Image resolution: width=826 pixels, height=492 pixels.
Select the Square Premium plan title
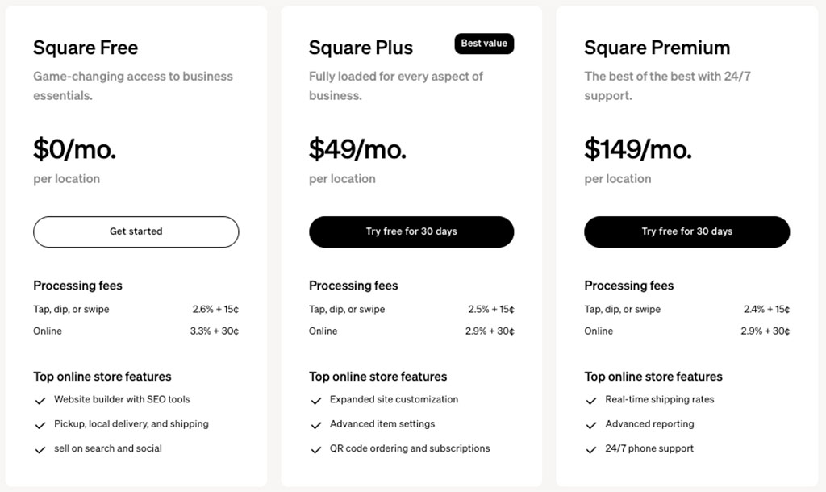point(657,48)
